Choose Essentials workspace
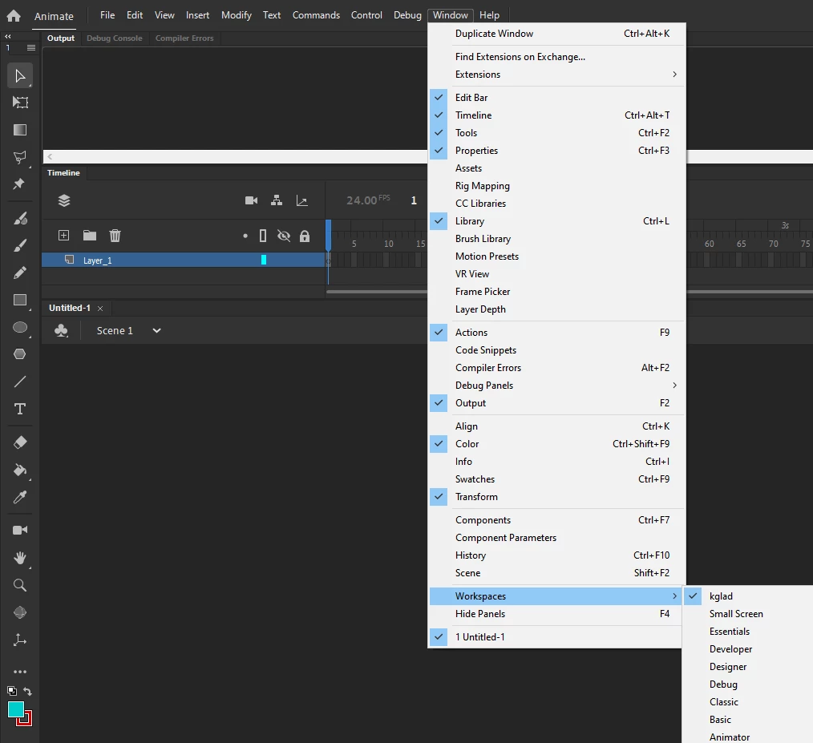The width and height of the screenshot is (813, 743). (x=729, y=632)
